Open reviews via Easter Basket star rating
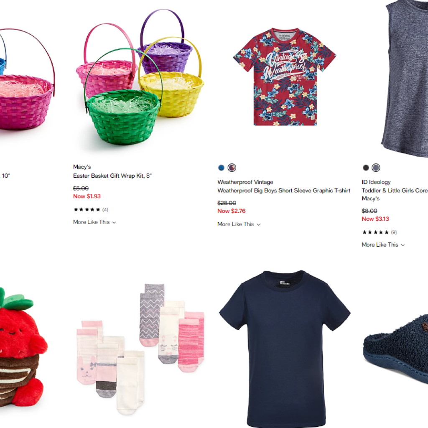This screenshot has width=428, height=428. [91, 210]
